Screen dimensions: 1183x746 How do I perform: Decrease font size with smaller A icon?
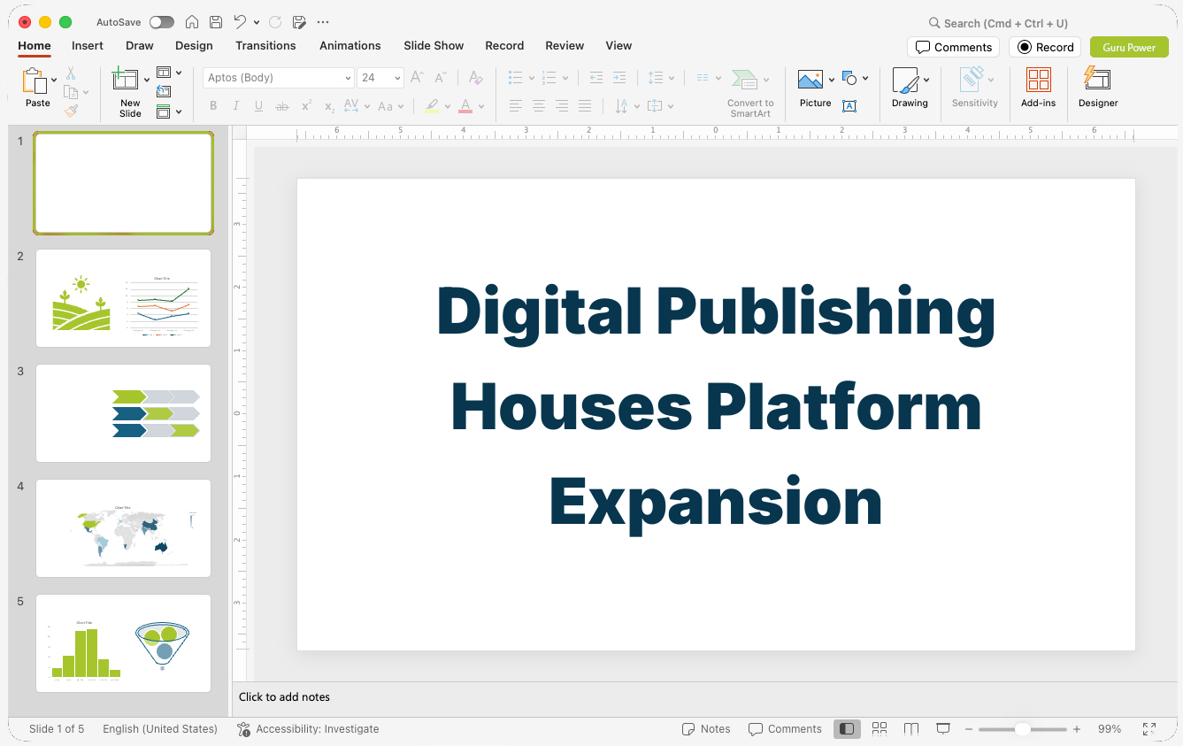(x=441, y=78)
